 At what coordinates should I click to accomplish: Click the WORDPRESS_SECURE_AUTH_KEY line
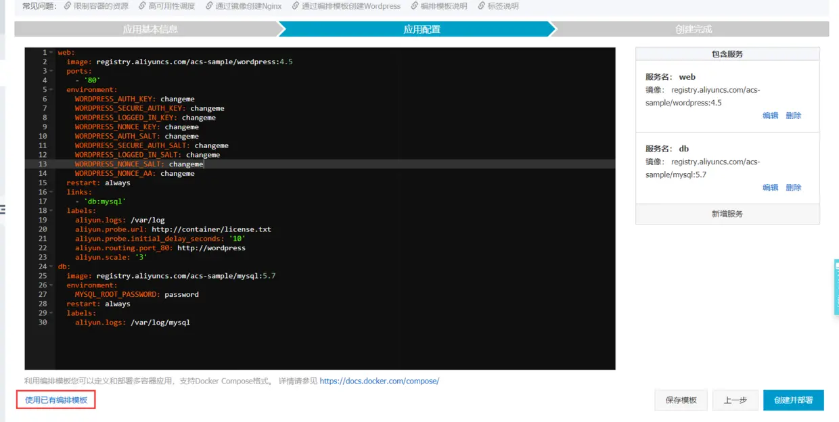(150, 108)
